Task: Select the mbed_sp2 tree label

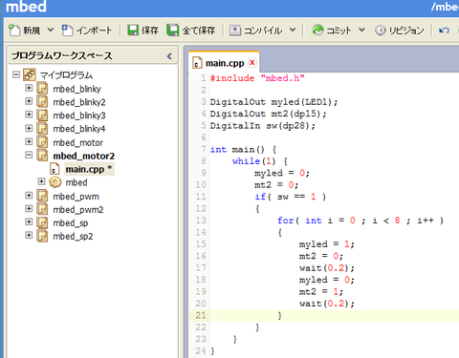Action: pos(73,237)
